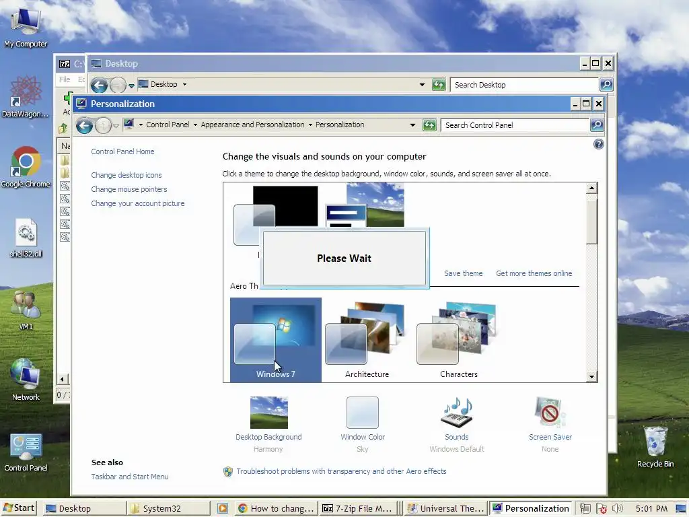Open DataWagon shortcut on the desktop
The width and height of the screenshot is (689, 517).
(26, 97)
